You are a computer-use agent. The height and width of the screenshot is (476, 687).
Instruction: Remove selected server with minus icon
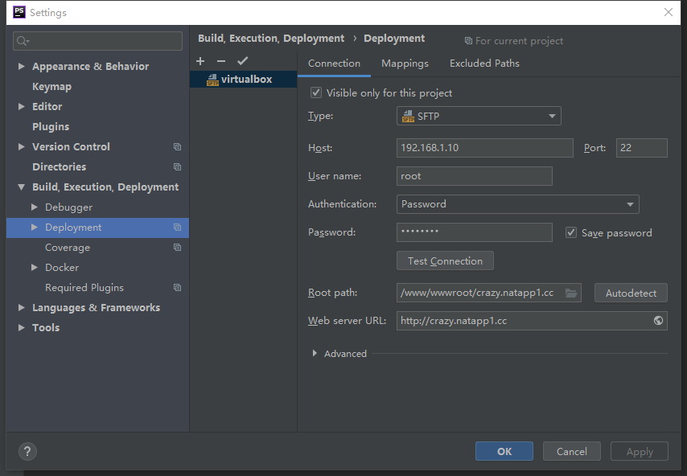pyautogui.click(x=220, y=61)
